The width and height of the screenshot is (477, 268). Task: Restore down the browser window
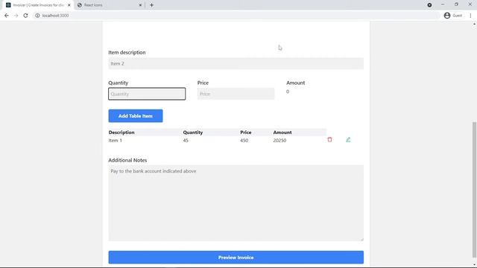[x=456, y=4]
